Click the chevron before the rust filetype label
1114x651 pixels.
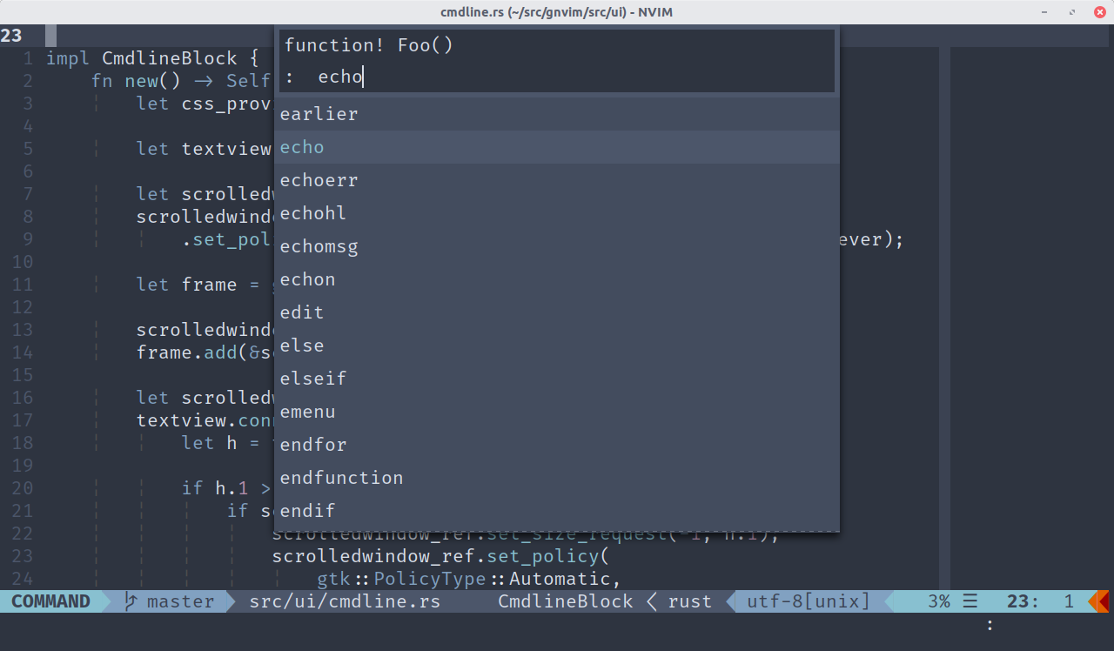tap(651, 601)
